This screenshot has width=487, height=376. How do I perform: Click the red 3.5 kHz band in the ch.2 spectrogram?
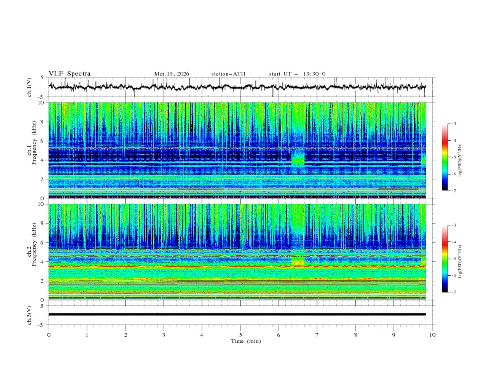pos(237,266)
